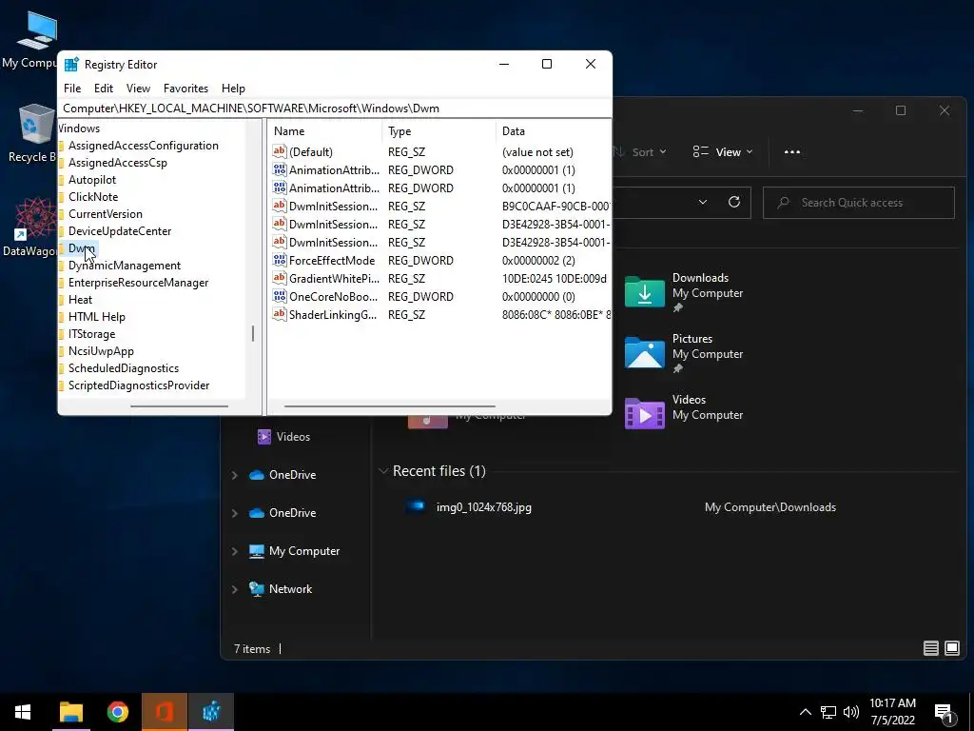The image size is (974, 731).
Task: Select the ClickNote registry key
Action: tap(93, 196)
